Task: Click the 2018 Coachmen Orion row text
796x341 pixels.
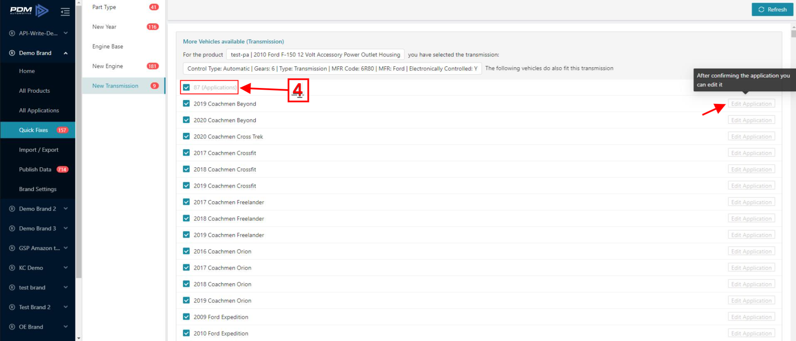Action: (222, 284)
